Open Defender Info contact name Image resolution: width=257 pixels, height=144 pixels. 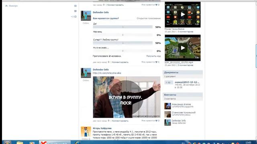[179, 121]
